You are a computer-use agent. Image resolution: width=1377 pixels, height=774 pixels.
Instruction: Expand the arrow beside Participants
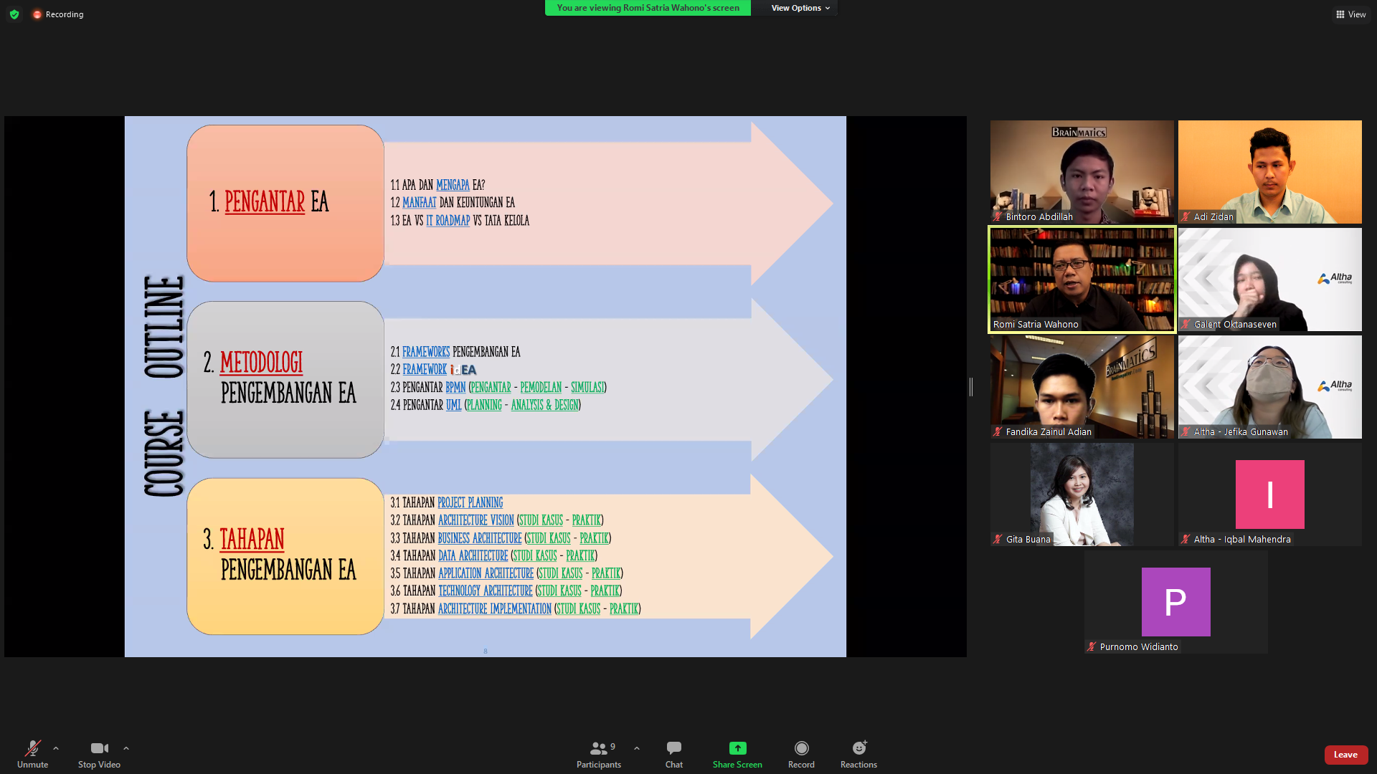pyautogui.click(x=637, y=748)
